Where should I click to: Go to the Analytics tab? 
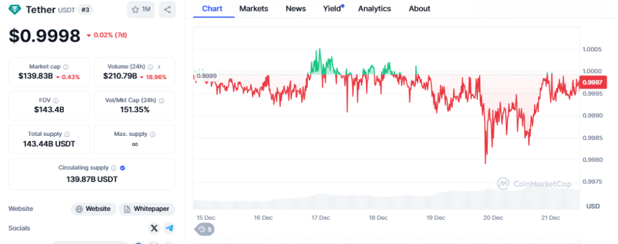tap(374, 8)
